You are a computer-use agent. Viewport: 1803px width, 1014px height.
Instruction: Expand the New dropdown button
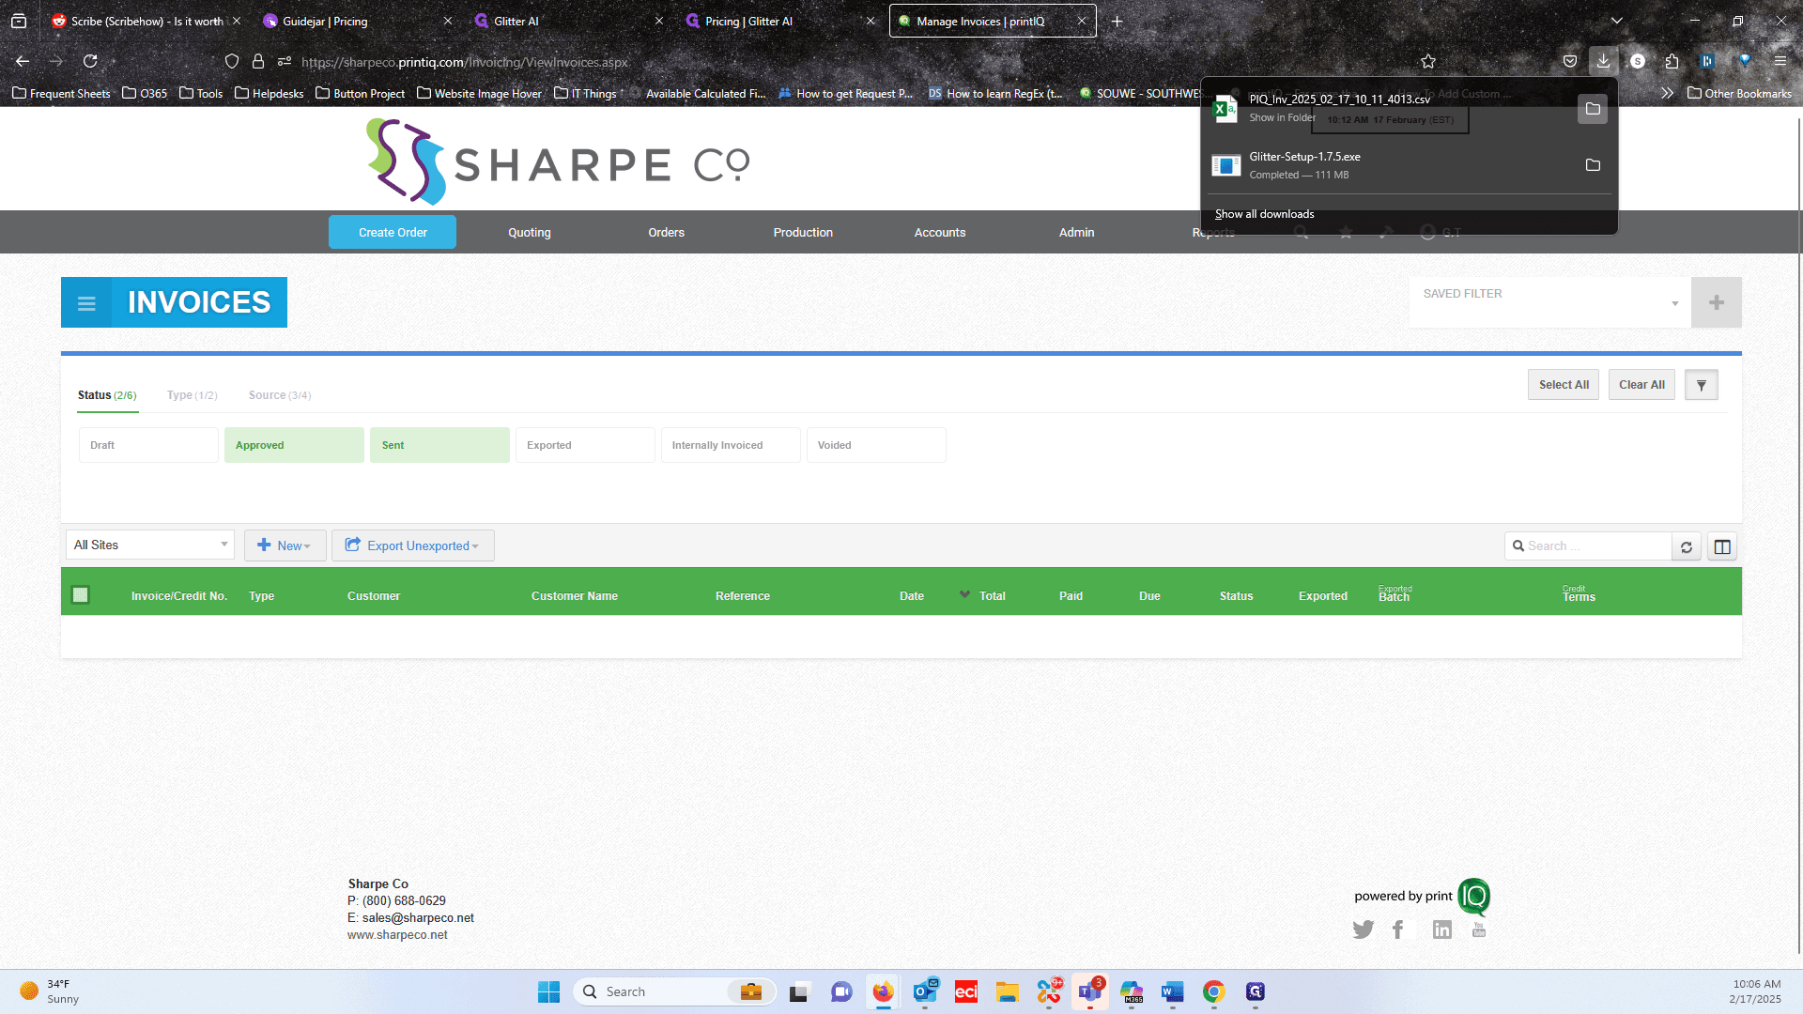(x=285, y=545)
